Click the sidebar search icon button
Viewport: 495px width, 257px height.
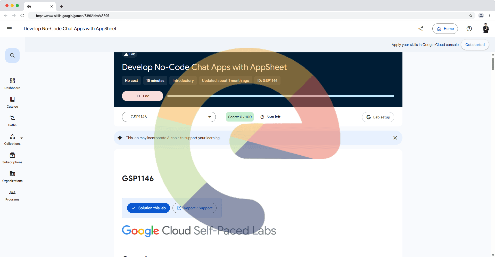12,55
